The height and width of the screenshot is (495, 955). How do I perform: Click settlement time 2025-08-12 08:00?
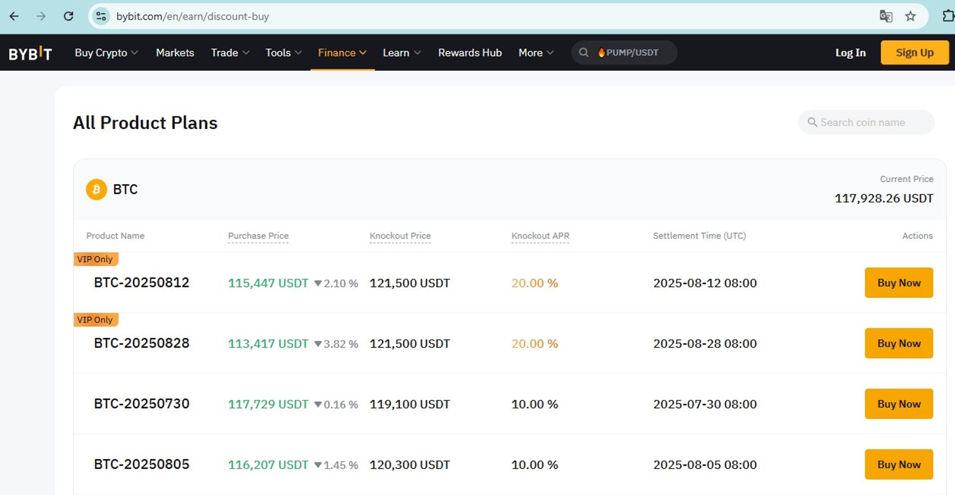(705, 283)
